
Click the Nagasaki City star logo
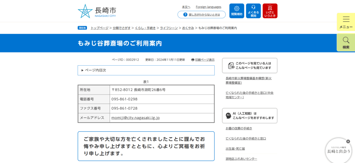pyautogui.click(x=85, y=11)
